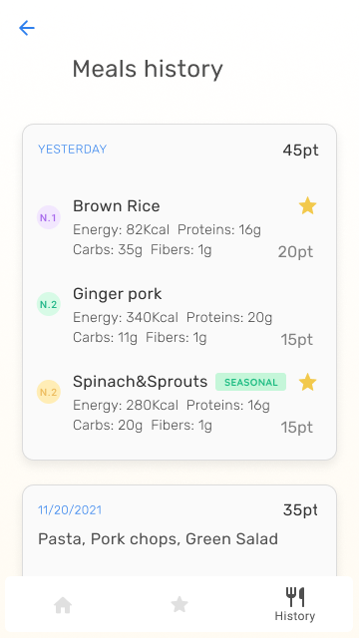359x638 pixels.
Task: Open the Favorites star tab
Action: [x=179, y=605]
